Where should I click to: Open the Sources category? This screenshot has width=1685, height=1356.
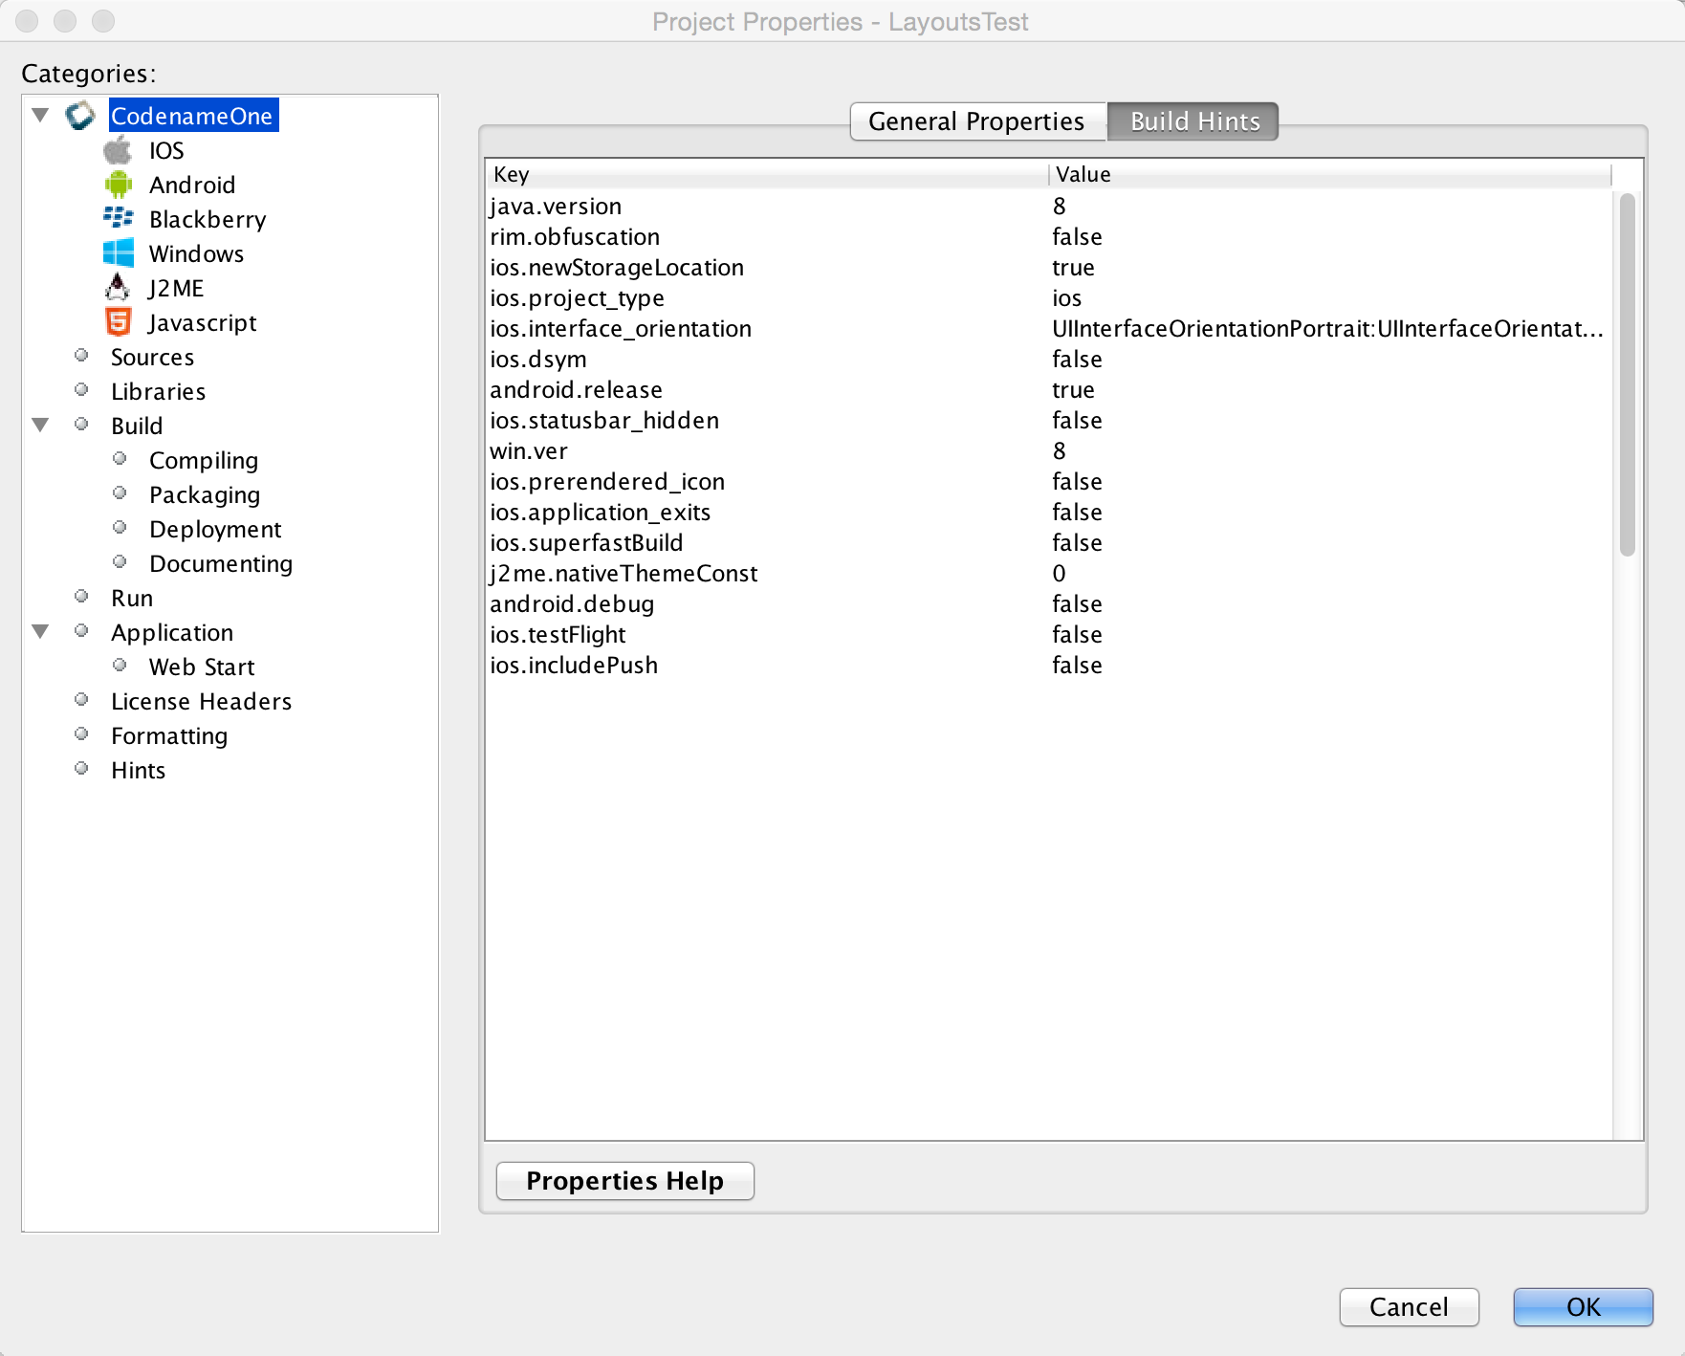152,357
